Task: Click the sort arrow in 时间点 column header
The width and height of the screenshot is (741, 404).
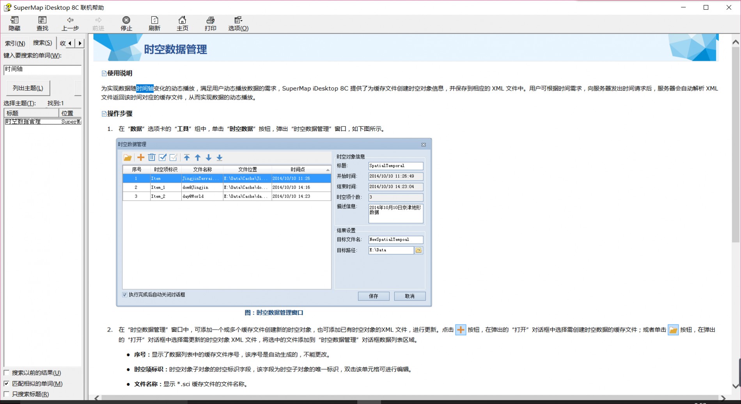Action: click(328, 170)
